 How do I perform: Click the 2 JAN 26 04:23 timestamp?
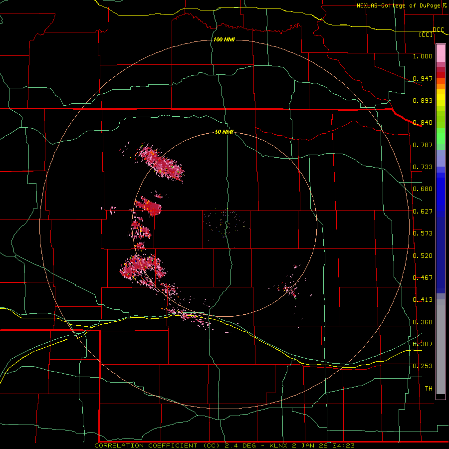pos(323,446)
